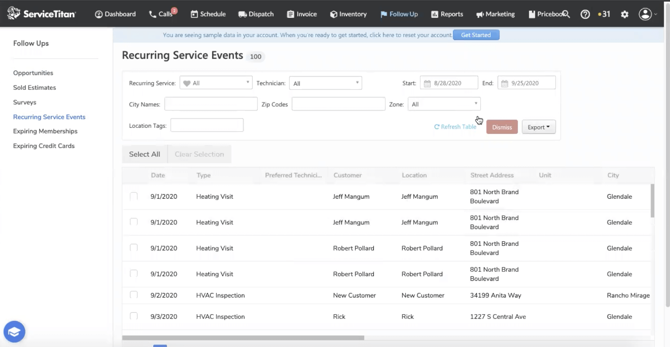The width and height of the screenshot is (670, 347).
Task: Click inside the Zip Codes input field
Action: pos(338,104)
